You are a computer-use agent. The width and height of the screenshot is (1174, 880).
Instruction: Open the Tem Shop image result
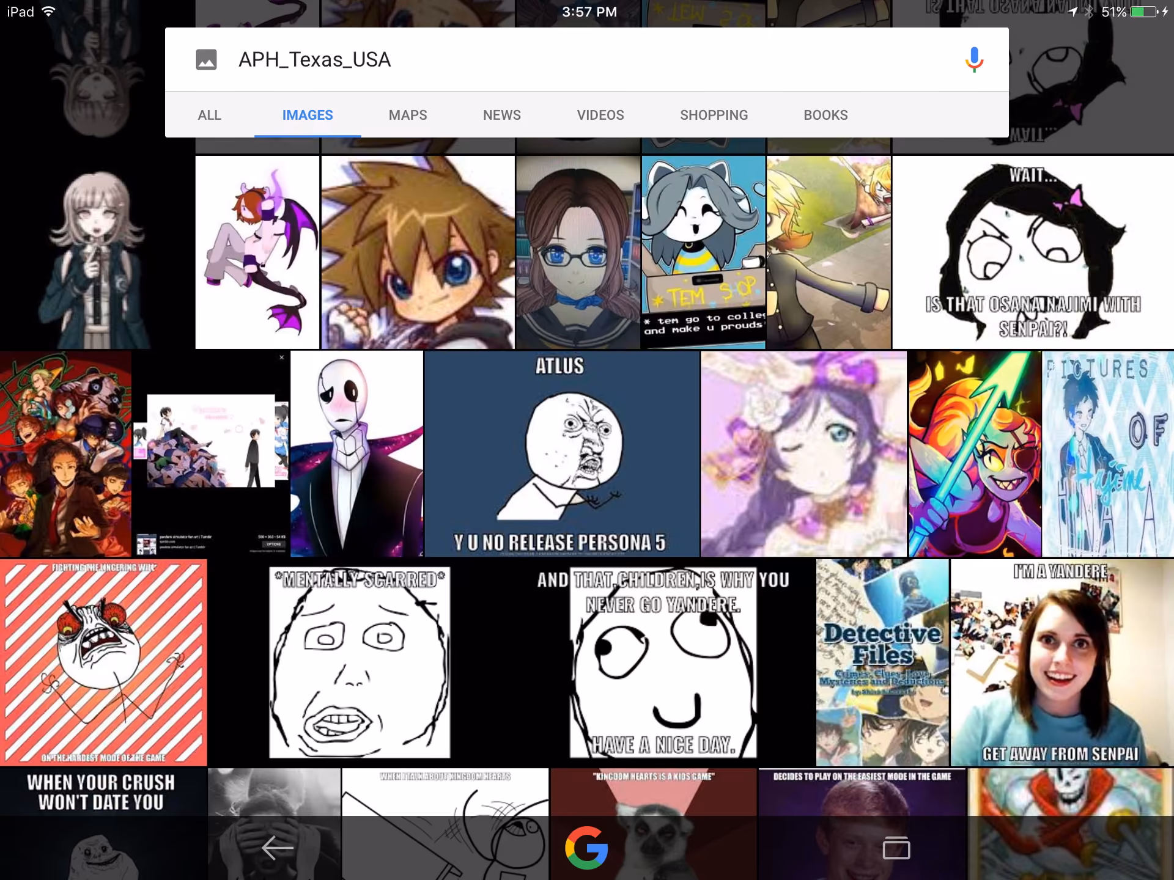click(x=703, y=252)
